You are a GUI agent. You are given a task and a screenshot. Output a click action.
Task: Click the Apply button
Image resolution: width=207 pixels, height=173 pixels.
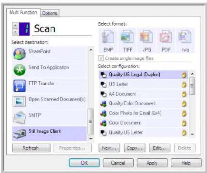pos(152,163)
